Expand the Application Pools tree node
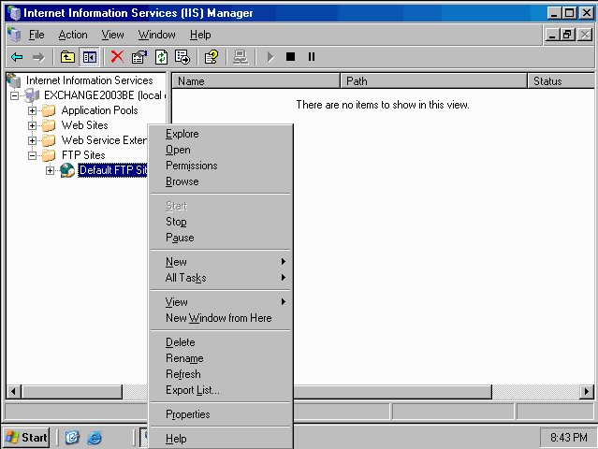This screenshot has width=598, height=449. (x=33, y=110)
